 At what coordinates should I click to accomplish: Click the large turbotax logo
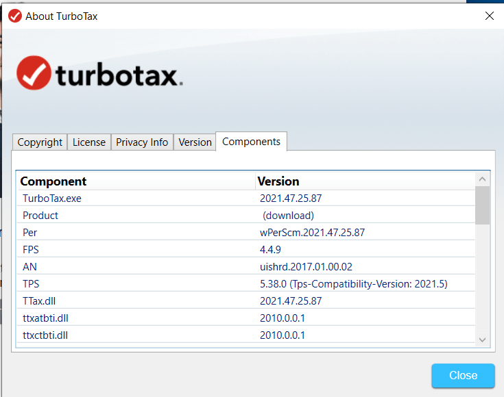coord(99,73)
